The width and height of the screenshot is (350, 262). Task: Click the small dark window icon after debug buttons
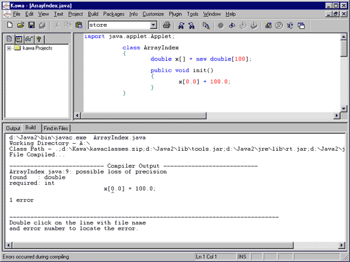[x=268, y=26]
